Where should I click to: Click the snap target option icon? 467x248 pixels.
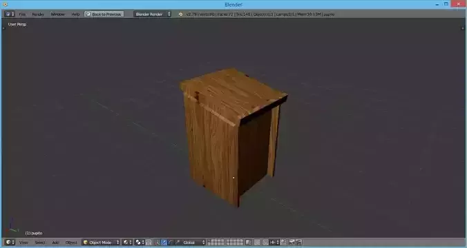click(283, 242)
